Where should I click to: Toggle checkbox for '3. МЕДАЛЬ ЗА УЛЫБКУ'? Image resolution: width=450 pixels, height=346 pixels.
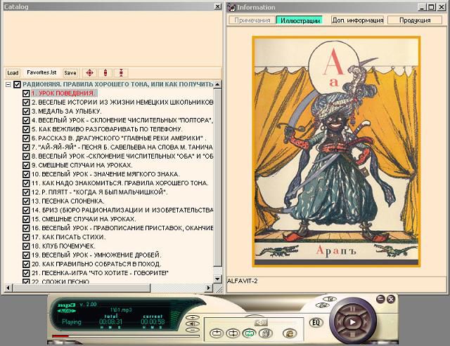(26, 111)
